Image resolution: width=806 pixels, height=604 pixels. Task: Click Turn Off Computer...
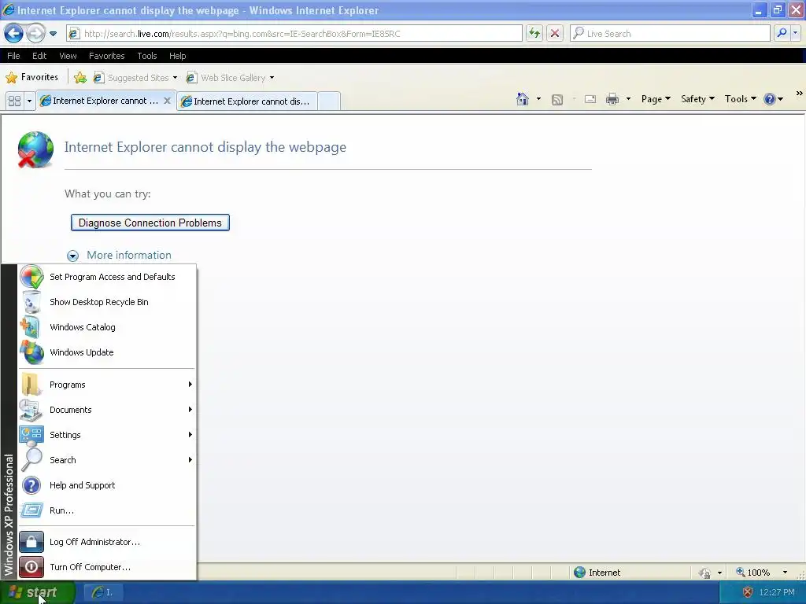click(x=107, y=567)
